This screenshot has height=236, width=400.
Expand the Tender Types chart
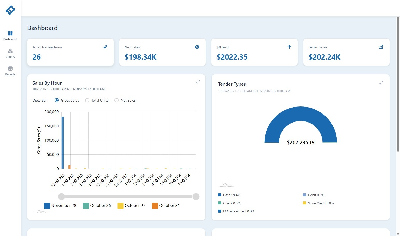[381, 83]
